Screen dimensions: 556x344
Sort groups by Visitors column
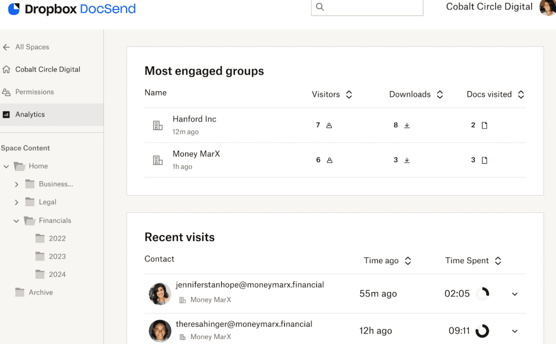(x=349, y=95)
